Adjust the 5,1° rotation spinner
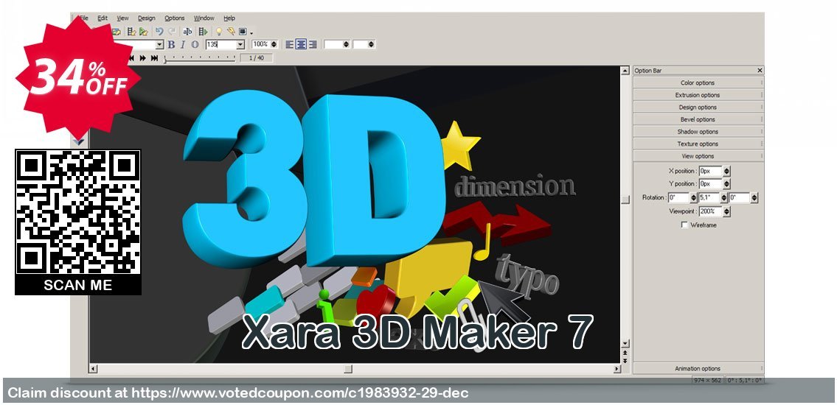This screenshot has height=405, width=837. 724,197
